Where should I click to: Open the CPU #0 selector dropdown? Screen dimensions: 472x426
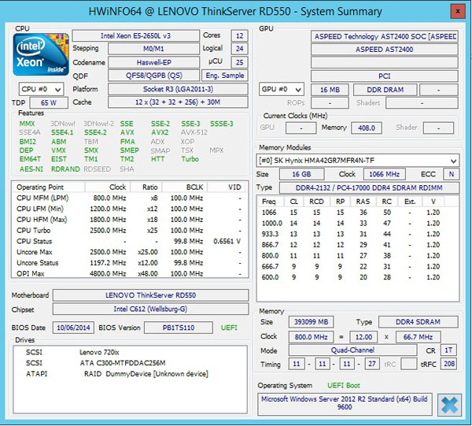[x=42, y=90]
